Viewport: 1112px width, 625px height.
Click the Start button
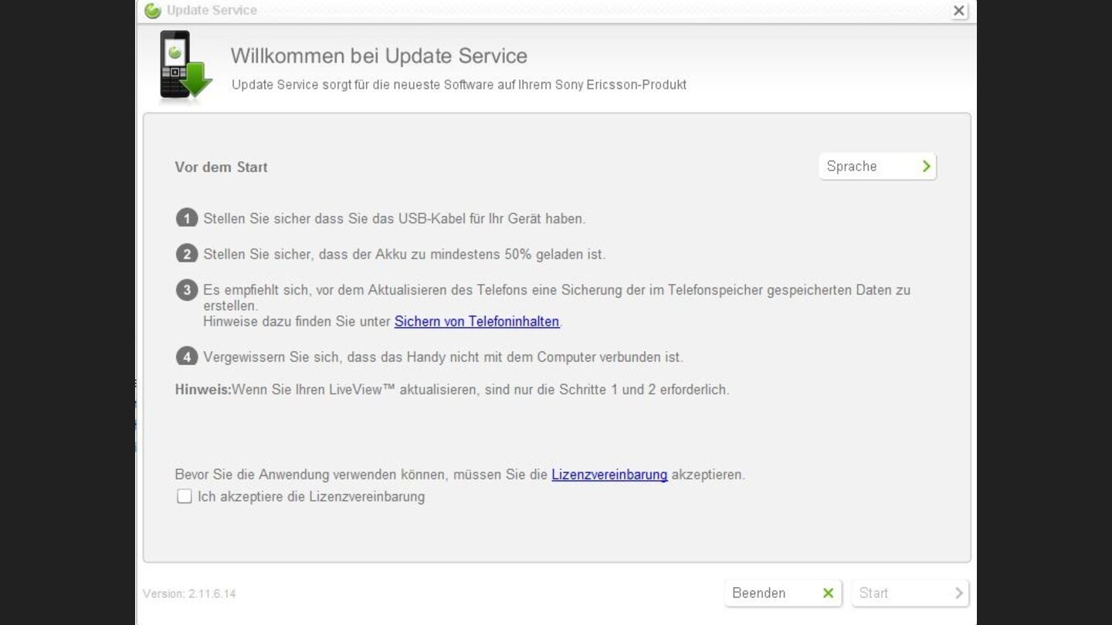point(910,593)
